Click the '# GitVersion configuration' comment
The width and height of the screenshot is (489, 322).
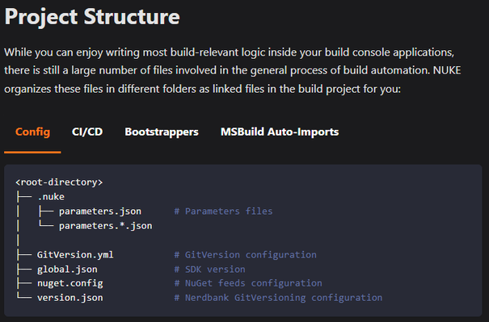pos(245,255)
